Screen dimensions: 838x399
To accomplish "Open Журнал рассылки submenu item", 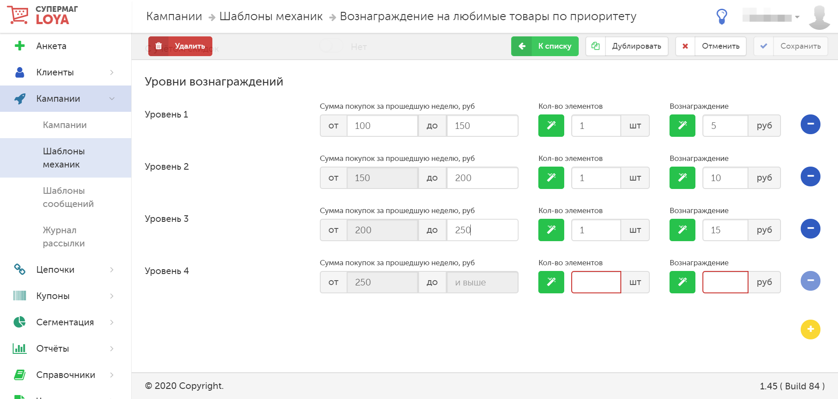I will coord(66,237).
